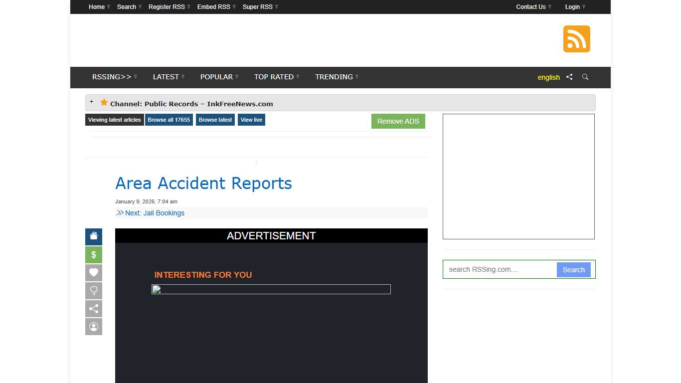681x383 pixels.
Task: Click the green dollar donation icon
Action: point(93,254)
